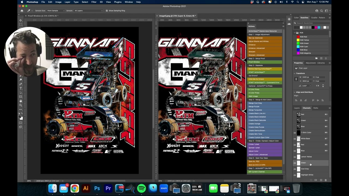The image size is (349, 196).
Task: Load channel as selection icon
Action: click(311, 180)
